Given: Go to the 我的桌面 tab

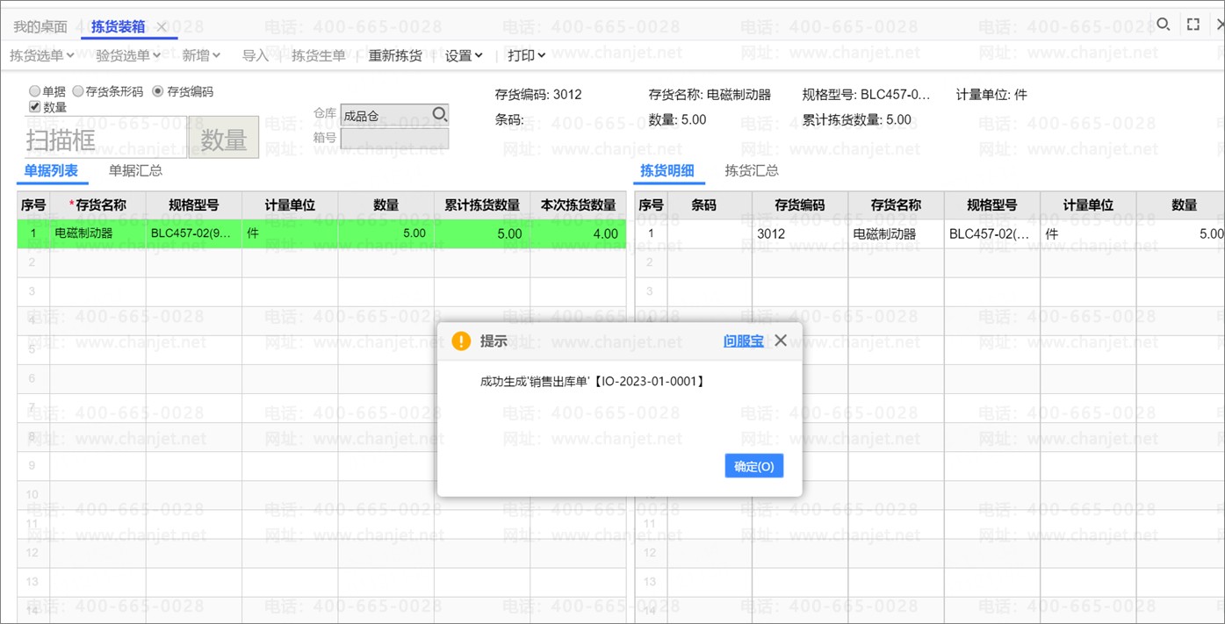Looking at the screenshot, I should coord(40,26).
